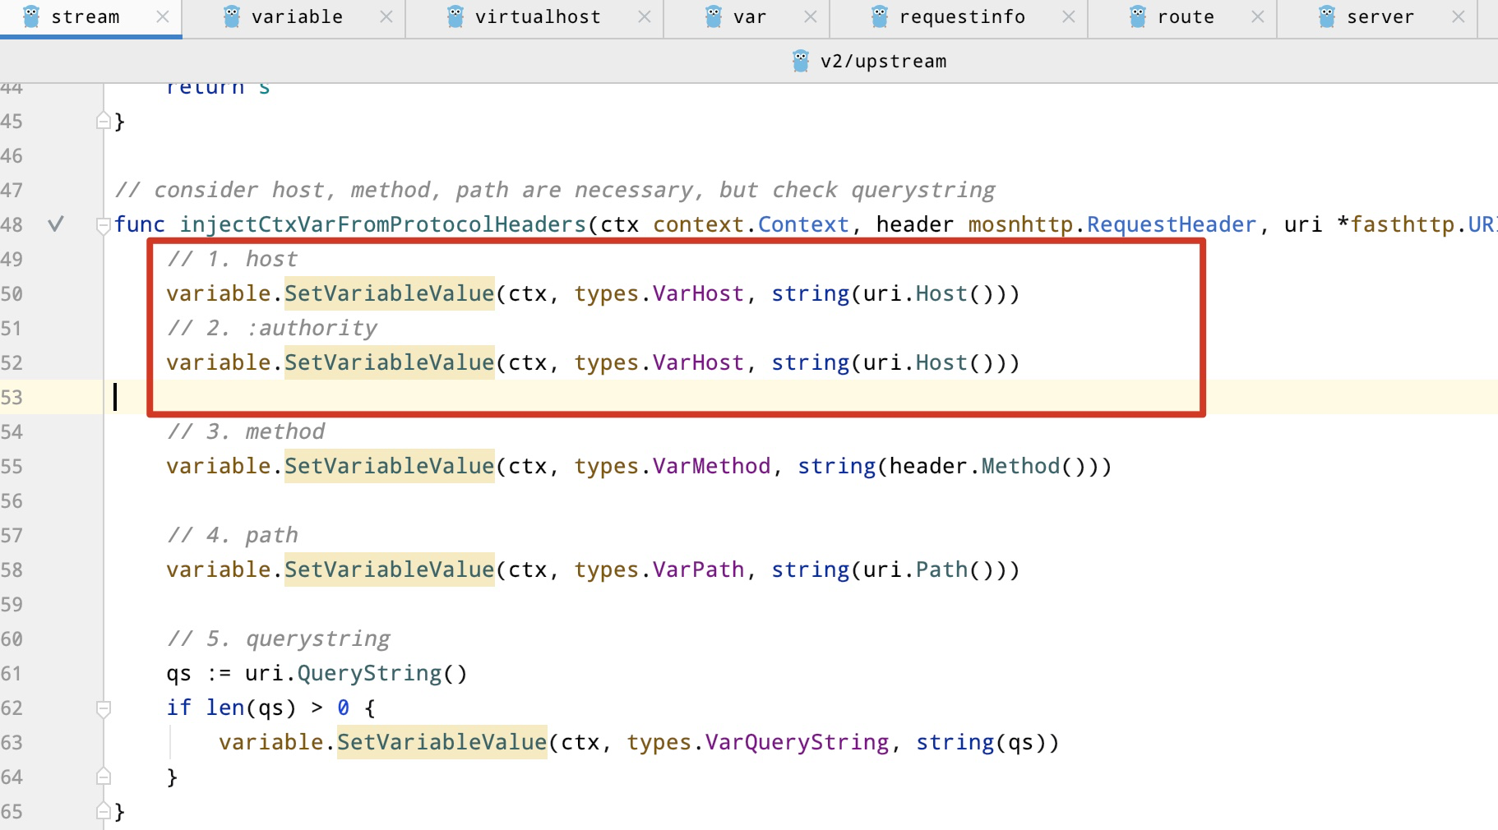Click the fold marker beside line 65 closing brace
The image size is (1498, 830).
coord(102,811)
